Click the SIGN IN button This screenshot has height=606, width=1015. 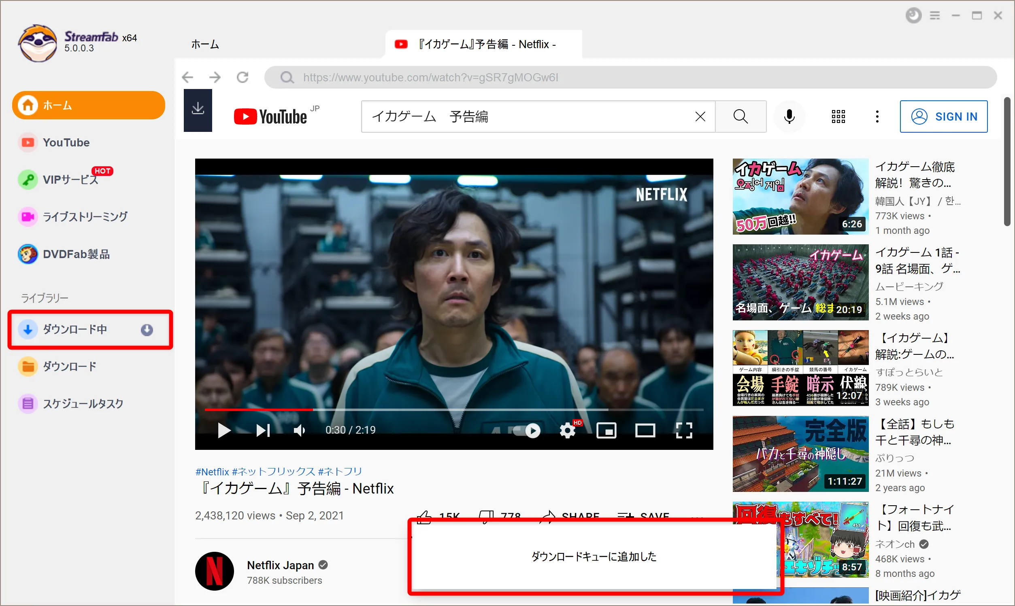coord(944,117)
